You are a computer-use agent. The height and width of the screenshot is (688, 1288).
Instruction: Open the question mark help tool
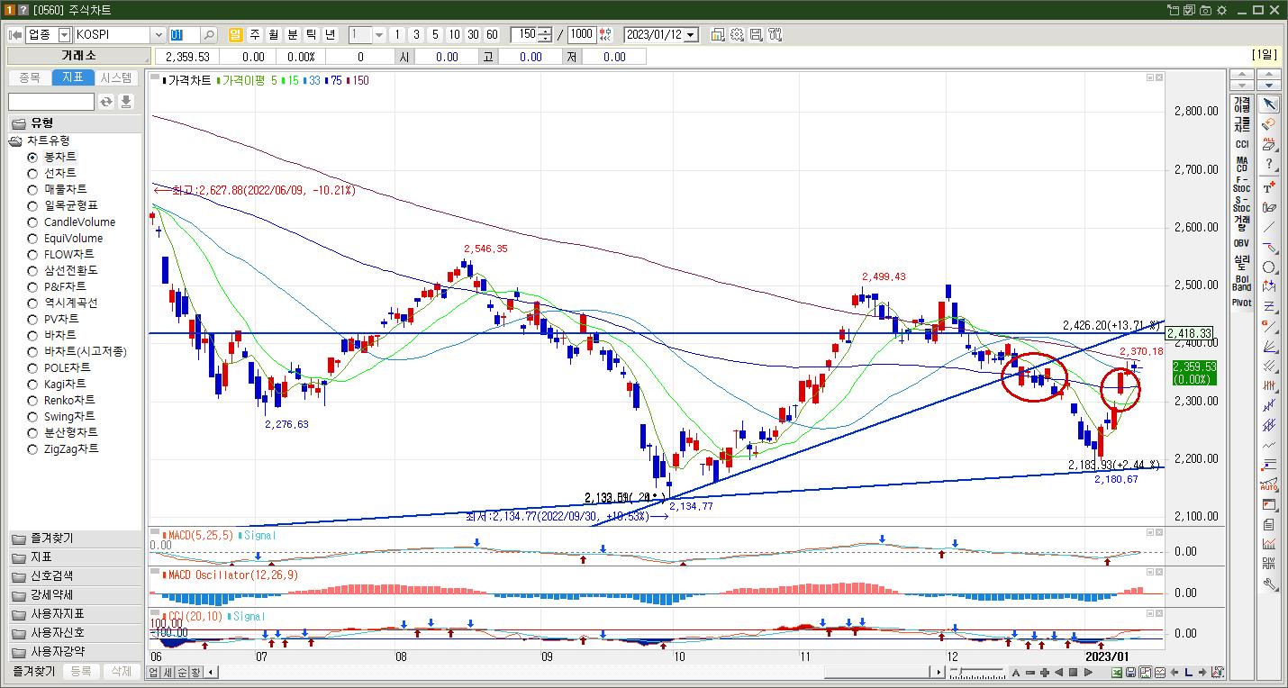1269,164
